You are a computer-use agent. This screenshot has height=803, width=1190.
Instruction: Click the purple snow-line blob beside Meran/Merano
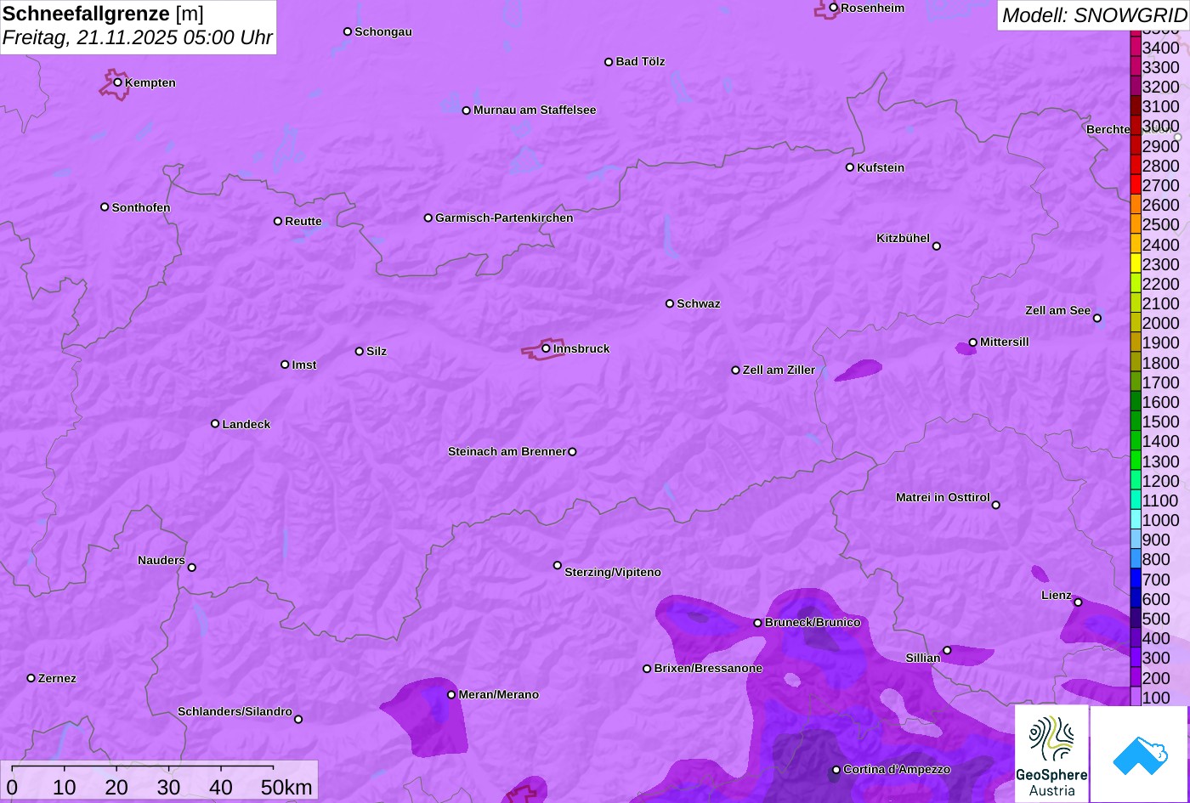[x=427, y=718]
